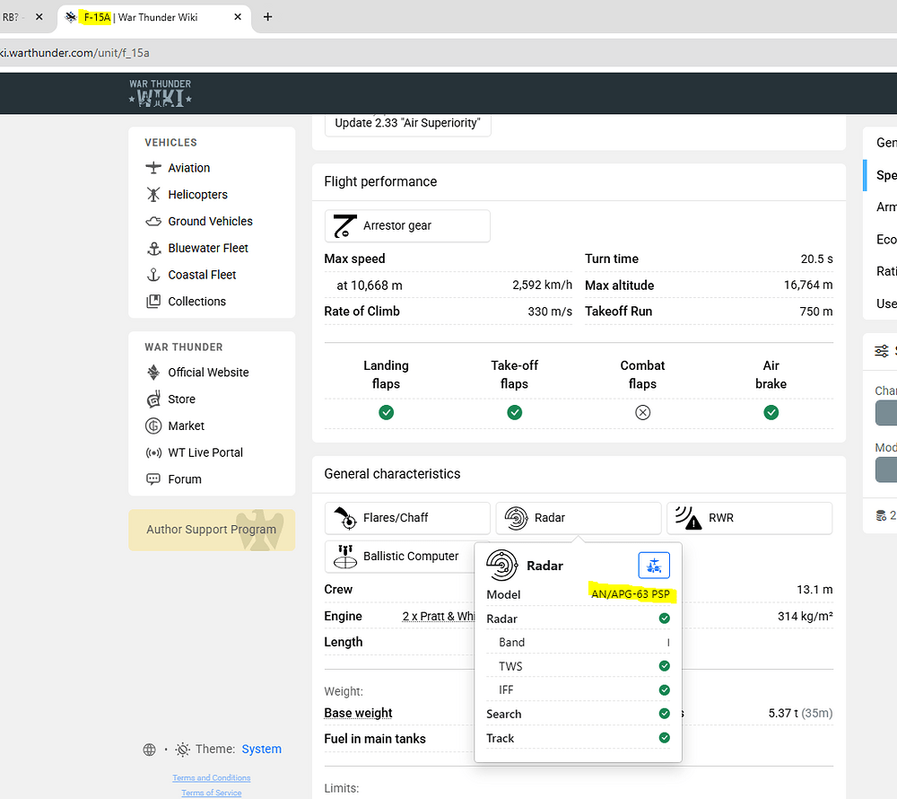Click the TWS checkmark in popup

[x=664, y=665]
